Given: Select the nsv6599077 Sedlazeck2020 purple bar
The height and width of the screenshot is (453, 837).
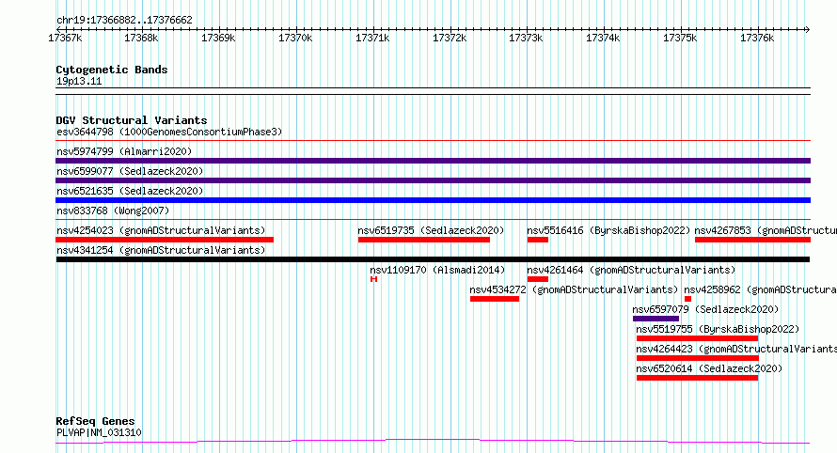Looking at the screenshot, I should coord(433,180).
